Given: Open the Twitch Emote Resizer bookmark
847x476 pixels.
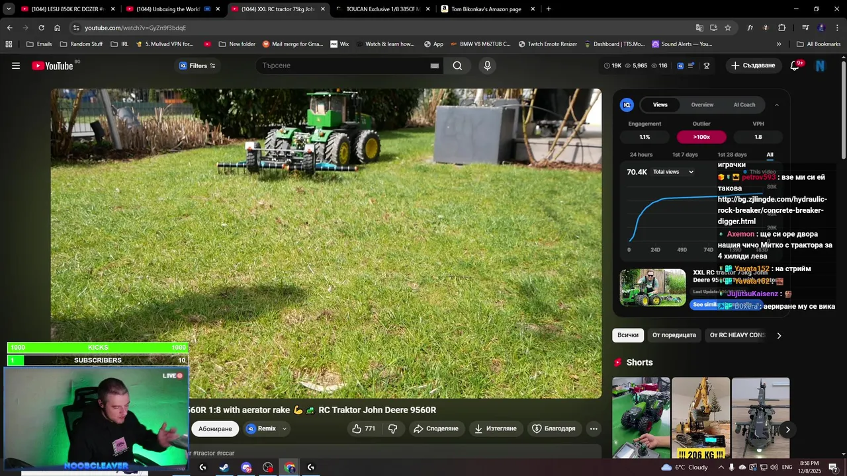Looking at the screenshot, I should (548, 44).
